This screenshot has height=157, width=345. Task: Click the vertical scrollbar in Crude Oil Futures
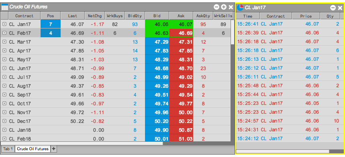coord(233,32)
